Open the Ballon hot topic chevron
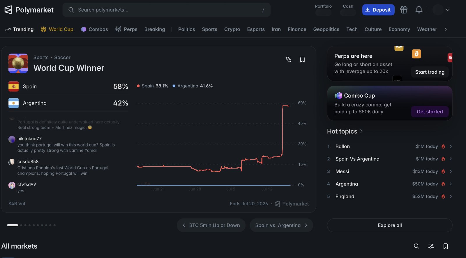The height and width of the screenshot is (258, 466). [451, 146]
